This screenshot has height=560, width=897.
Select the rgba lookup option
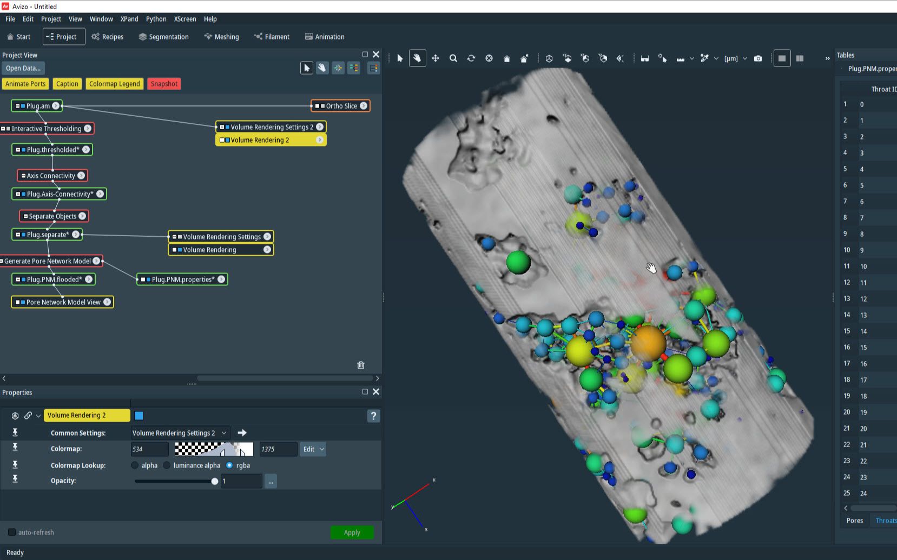click(229, 465)
